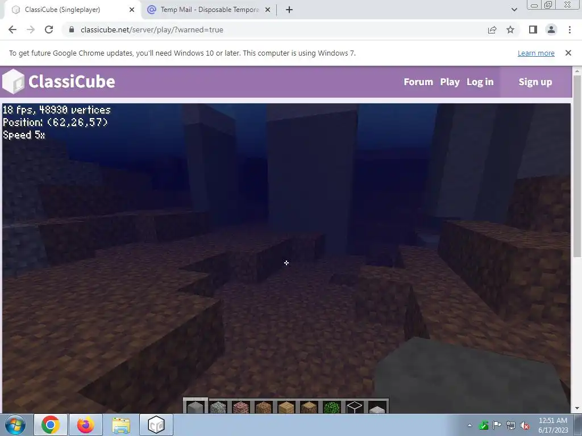Viewport: 582px width, 436px height.
Task: Open the Windows Start menu
Action: click(x=15, y=425)
